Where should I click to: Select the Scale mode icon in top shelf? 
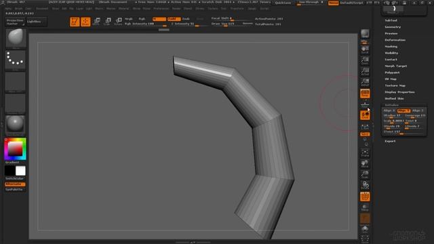(x=107, y=22)
